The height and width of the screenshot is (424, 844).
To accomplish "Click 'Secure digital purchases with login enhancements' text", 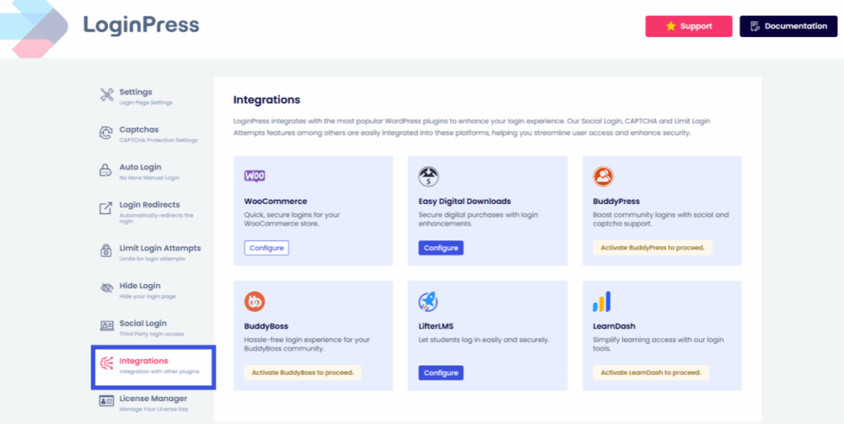I will pyautogui.click(x=478, y=219).
